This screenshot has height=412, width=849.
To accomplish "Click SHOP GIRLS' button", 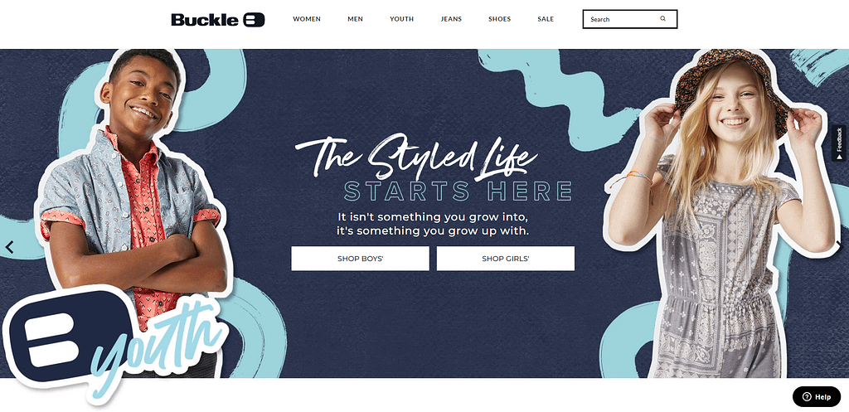I will (506, 259).
